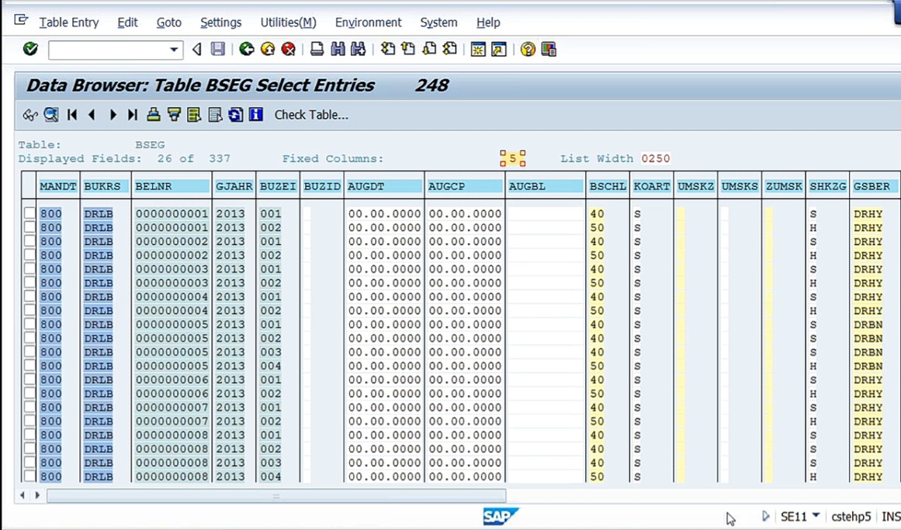The height and width of the screenshot is (530, 901).
Task: Click the Save diskette icon
Action: 218,50
